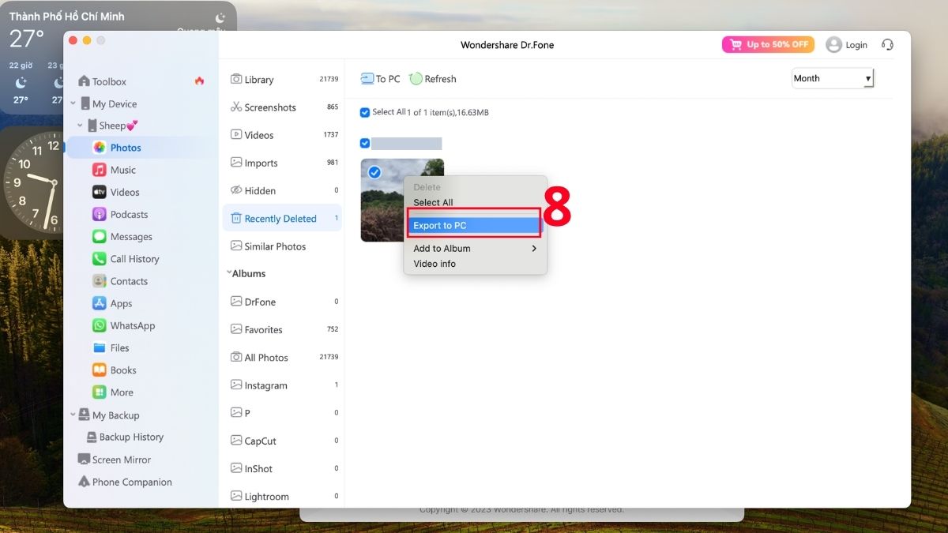Viewport: 948px width, 533px height.
Task: Open the Music section icon
Action: pos(99,170)
